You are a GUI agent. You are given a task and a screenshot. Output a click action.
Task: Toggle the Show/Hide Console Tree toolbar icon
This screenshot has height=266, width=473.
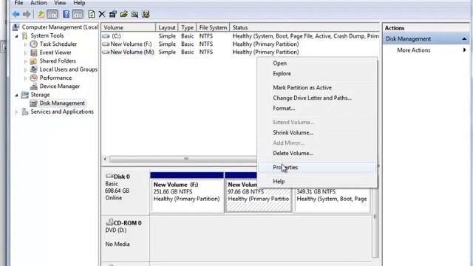52,14
